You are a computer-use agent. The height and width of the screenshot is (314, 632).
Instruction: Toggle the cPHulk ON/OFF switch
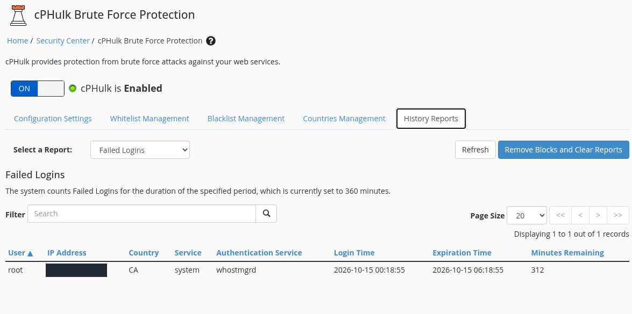[x=38, y=89]
